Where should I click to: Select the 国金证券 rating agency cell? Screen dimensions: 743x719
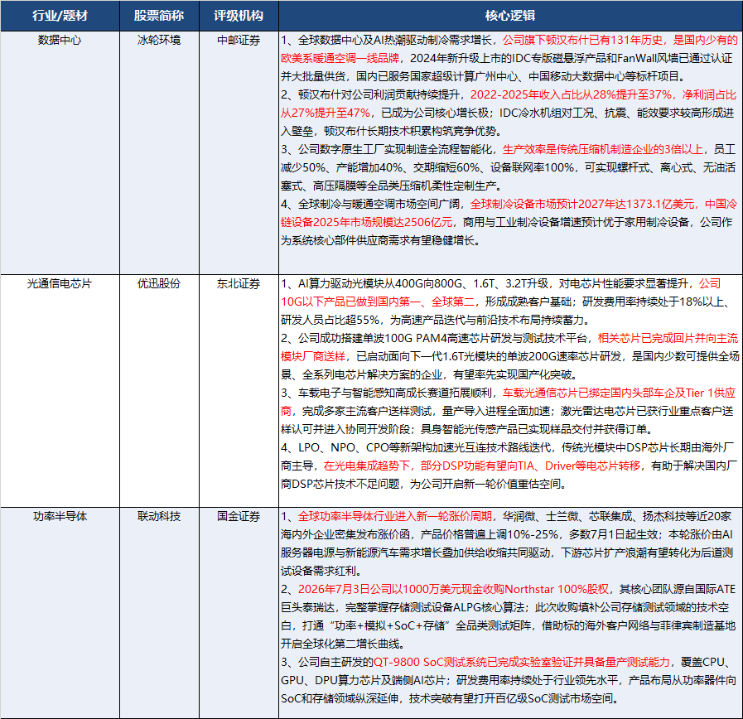239,613
